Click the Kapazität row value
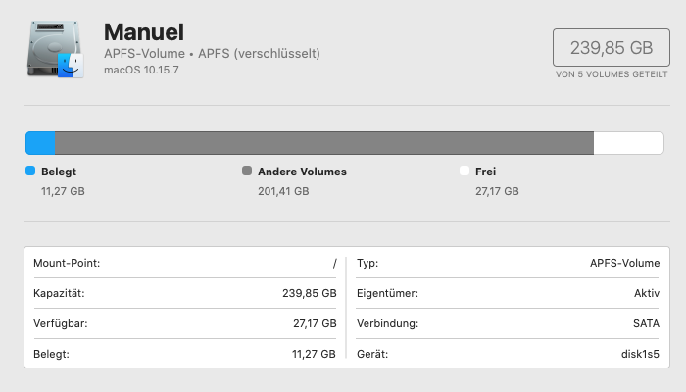686x392 pixels. 309,293
